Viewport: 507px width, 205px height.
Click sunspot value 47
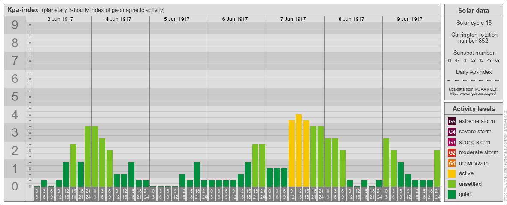[457, 61]
